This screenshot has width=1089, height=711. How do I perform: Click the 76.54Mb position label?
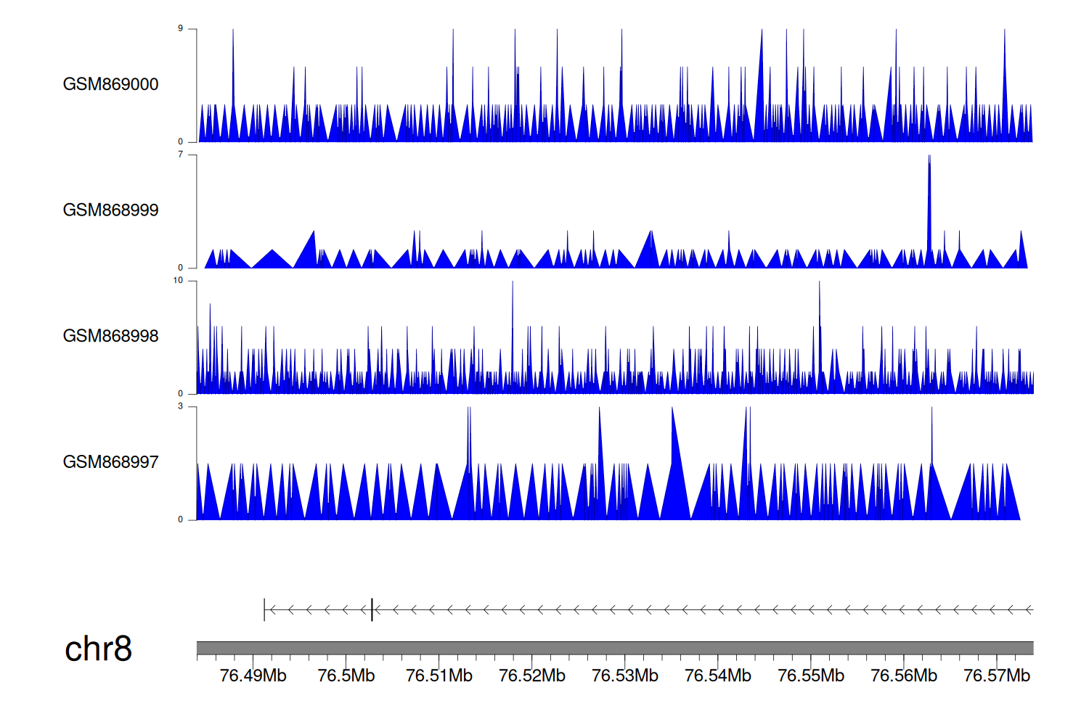[x=717, y=675]
